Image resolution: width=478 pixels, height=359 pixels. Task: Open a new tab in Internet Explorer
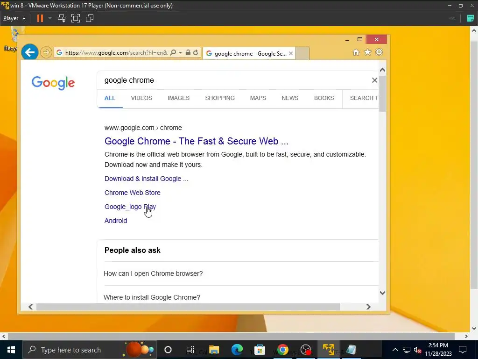click(x=302, y=53)
